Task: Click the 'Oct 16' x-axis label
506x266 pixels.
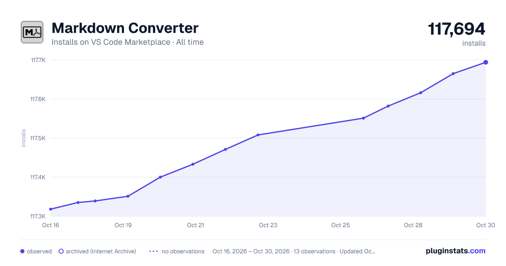Action: [51, 225]
